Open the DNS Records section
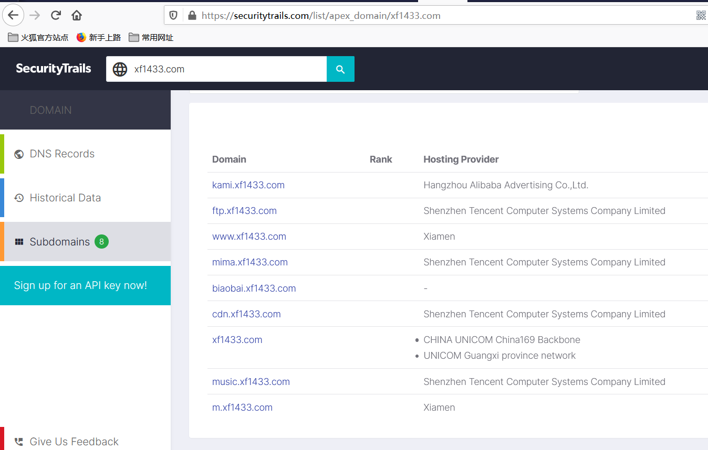 point(85,154)
